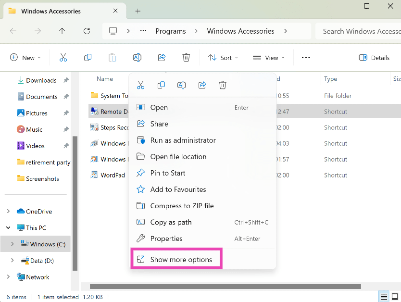Click the Delete trash icon on the toolbar
Image resolution: width=401 pixels, height=302 pixels.
(186, 57)
